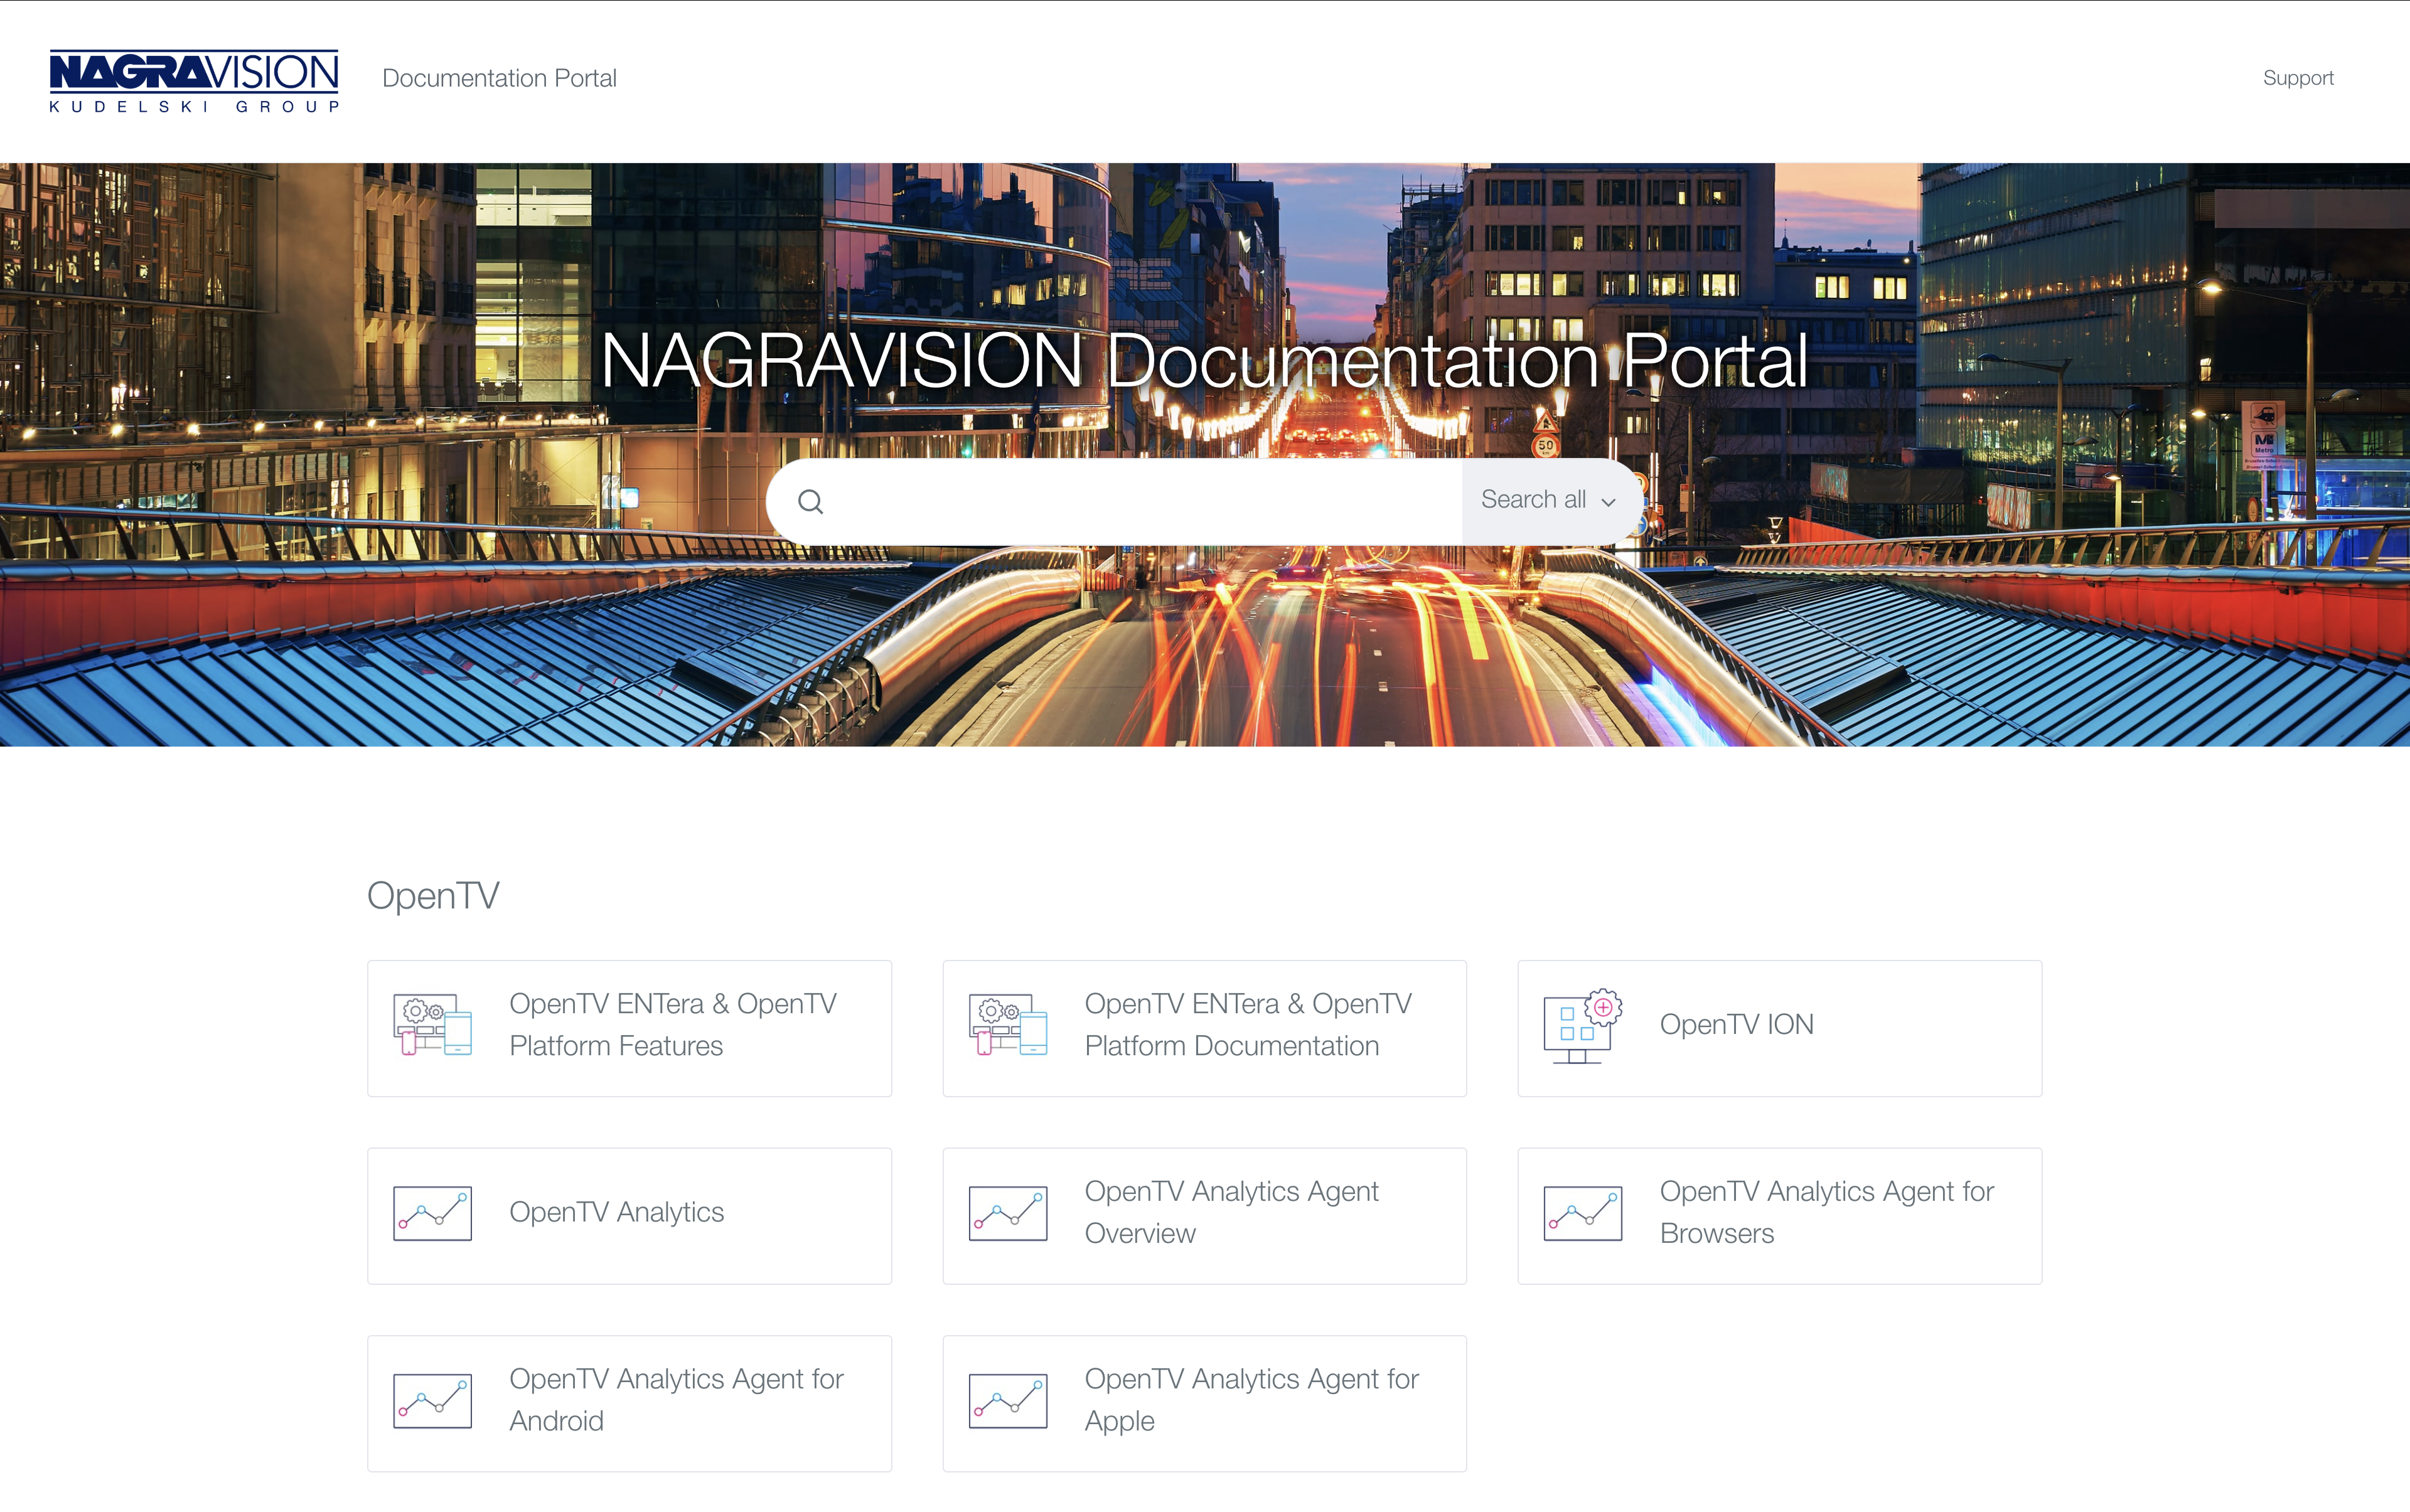The image size is (2410, 1512).
Task: Open the OpenTV ION card title
Action: (x=1736, y=1025)
